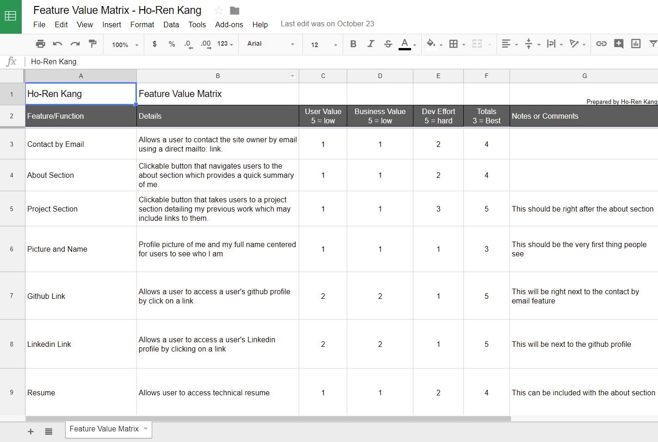Add a new sheet with the plus button
The image size is (658, 442).
click(x=31, y=431)
